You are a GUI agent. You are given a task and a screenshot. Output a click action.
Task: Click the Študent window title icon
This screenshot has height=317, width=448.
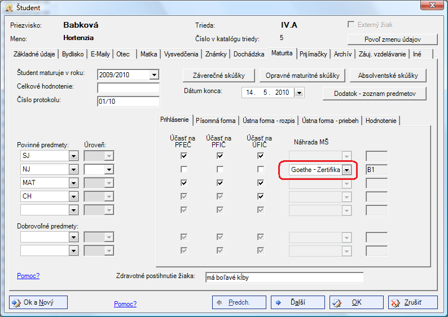pos(9,7)
